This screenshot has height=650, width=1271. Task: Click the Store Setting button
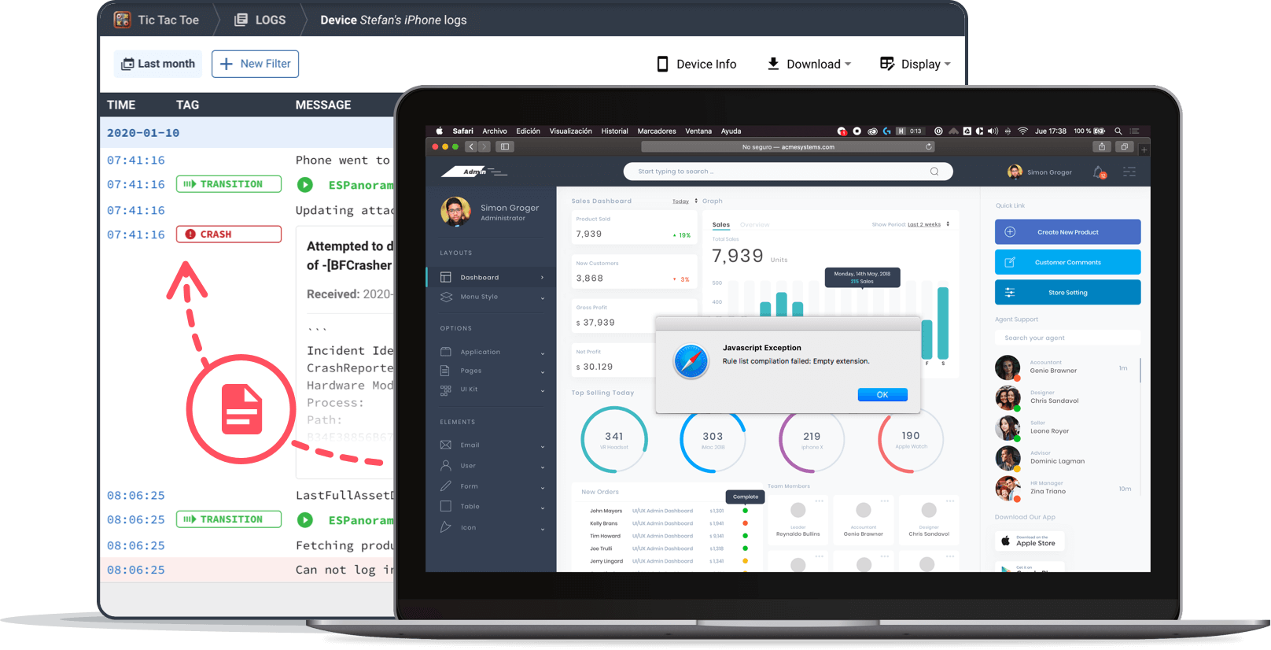1067,293
